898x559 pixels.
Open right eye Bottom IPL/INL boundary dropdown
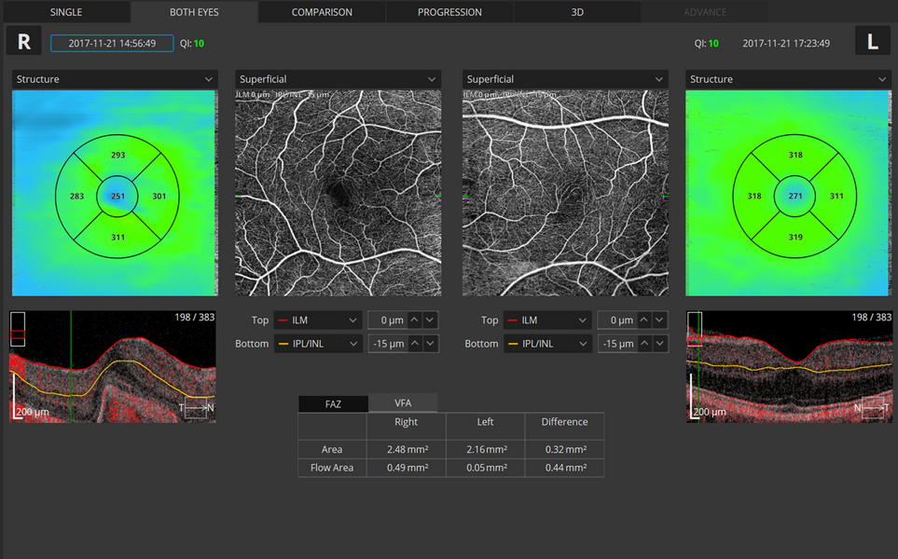[x=317, y=344]
